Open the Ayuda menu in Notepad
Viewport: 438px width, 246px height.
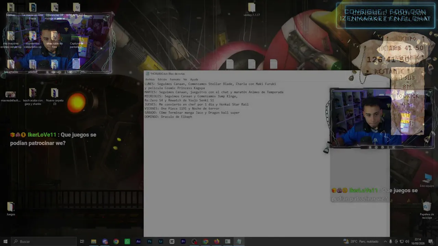click(194, 80)
